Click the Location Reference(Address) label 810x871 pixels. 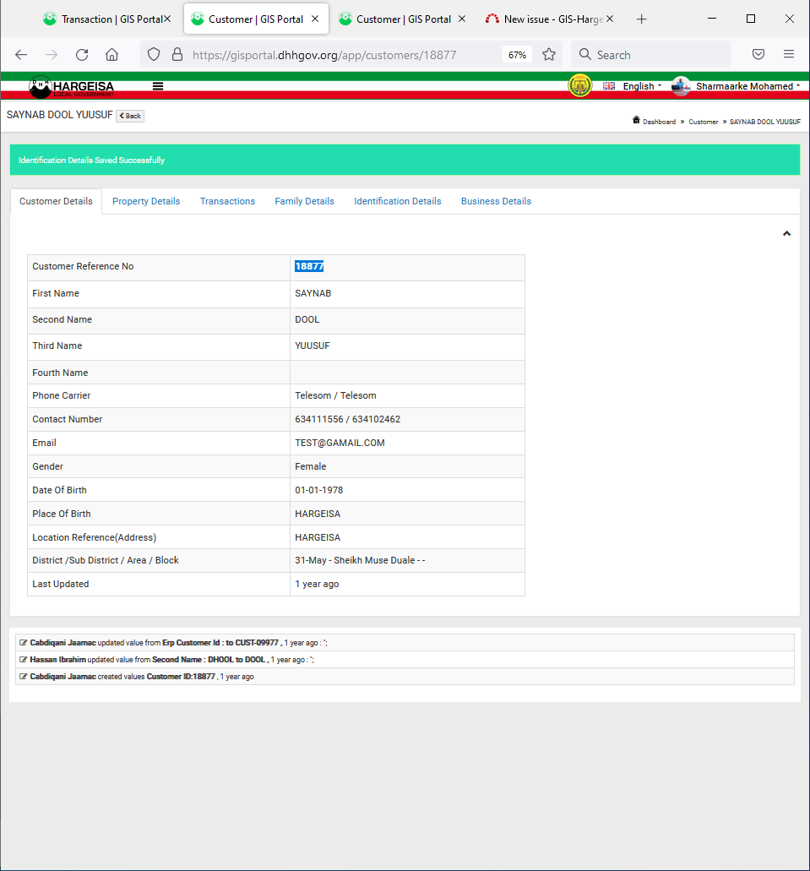pyautogui.click(x=95, y=537)
